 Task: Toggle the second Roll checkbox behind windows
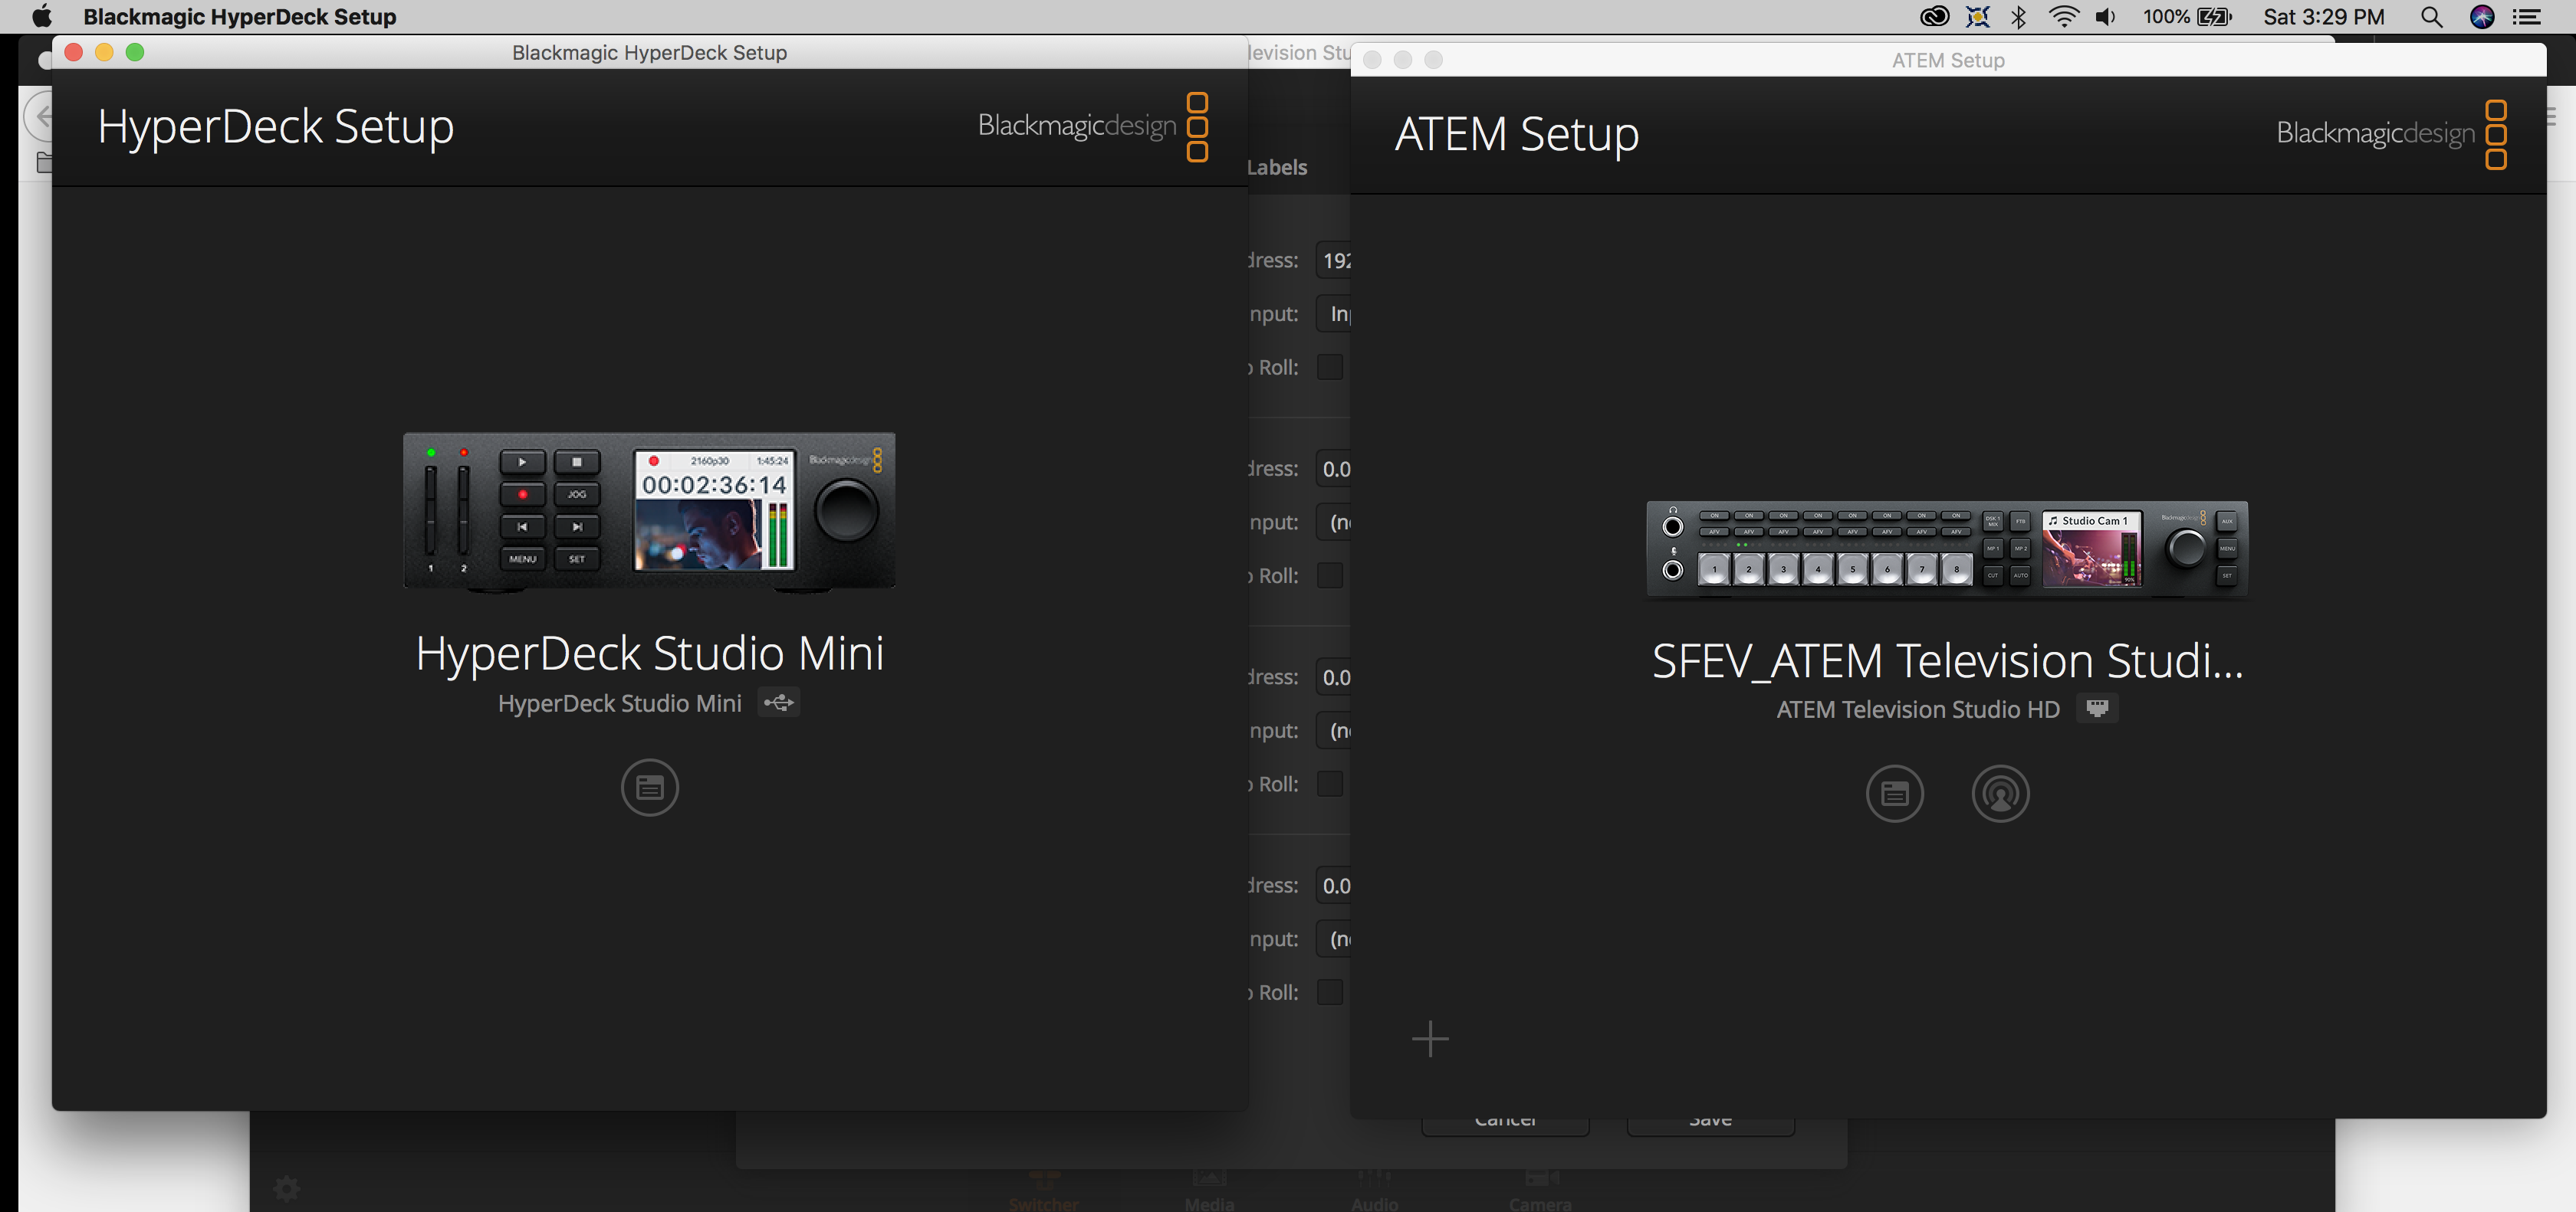(x=1329, y=575)
